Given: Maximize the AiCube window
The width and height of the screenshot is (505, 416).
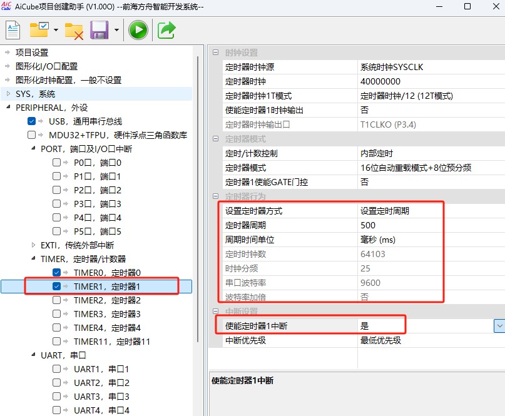Looking at the screenshot, I should 467,6.
